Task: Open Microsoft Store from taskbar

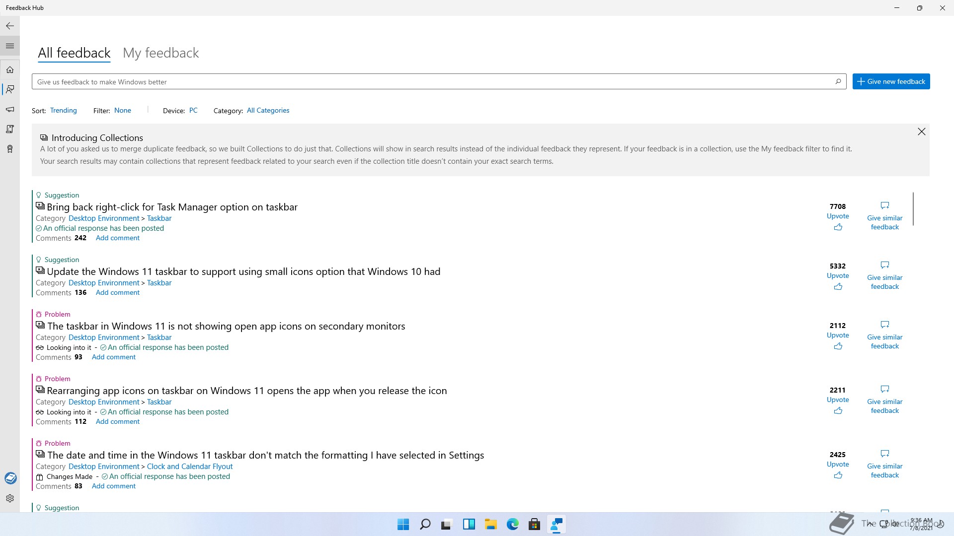Action: (534, 524)
